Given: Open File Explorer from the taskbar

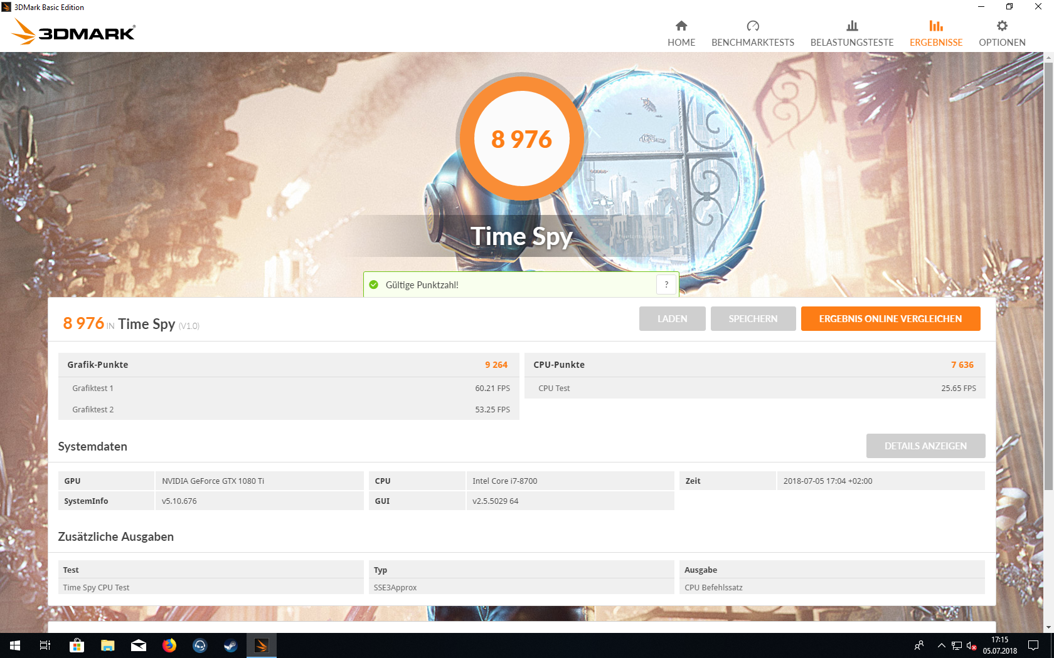Looking at the screenshot, I should click(x=108, y=645).
